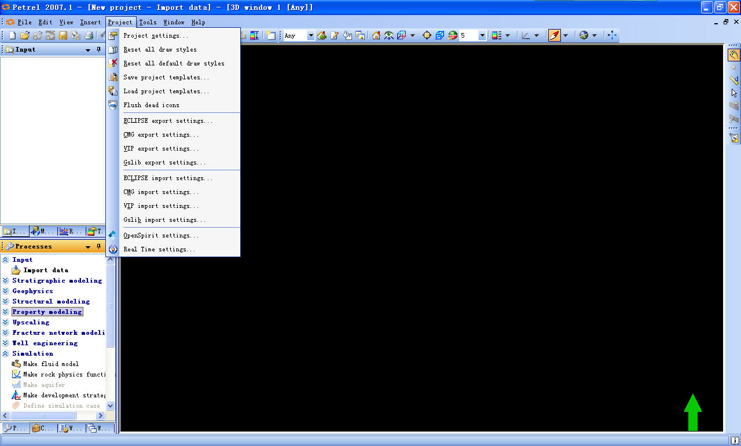Collapse the Simulation process group
Viewport: 741px width, 446px height.
coord(6,354)
